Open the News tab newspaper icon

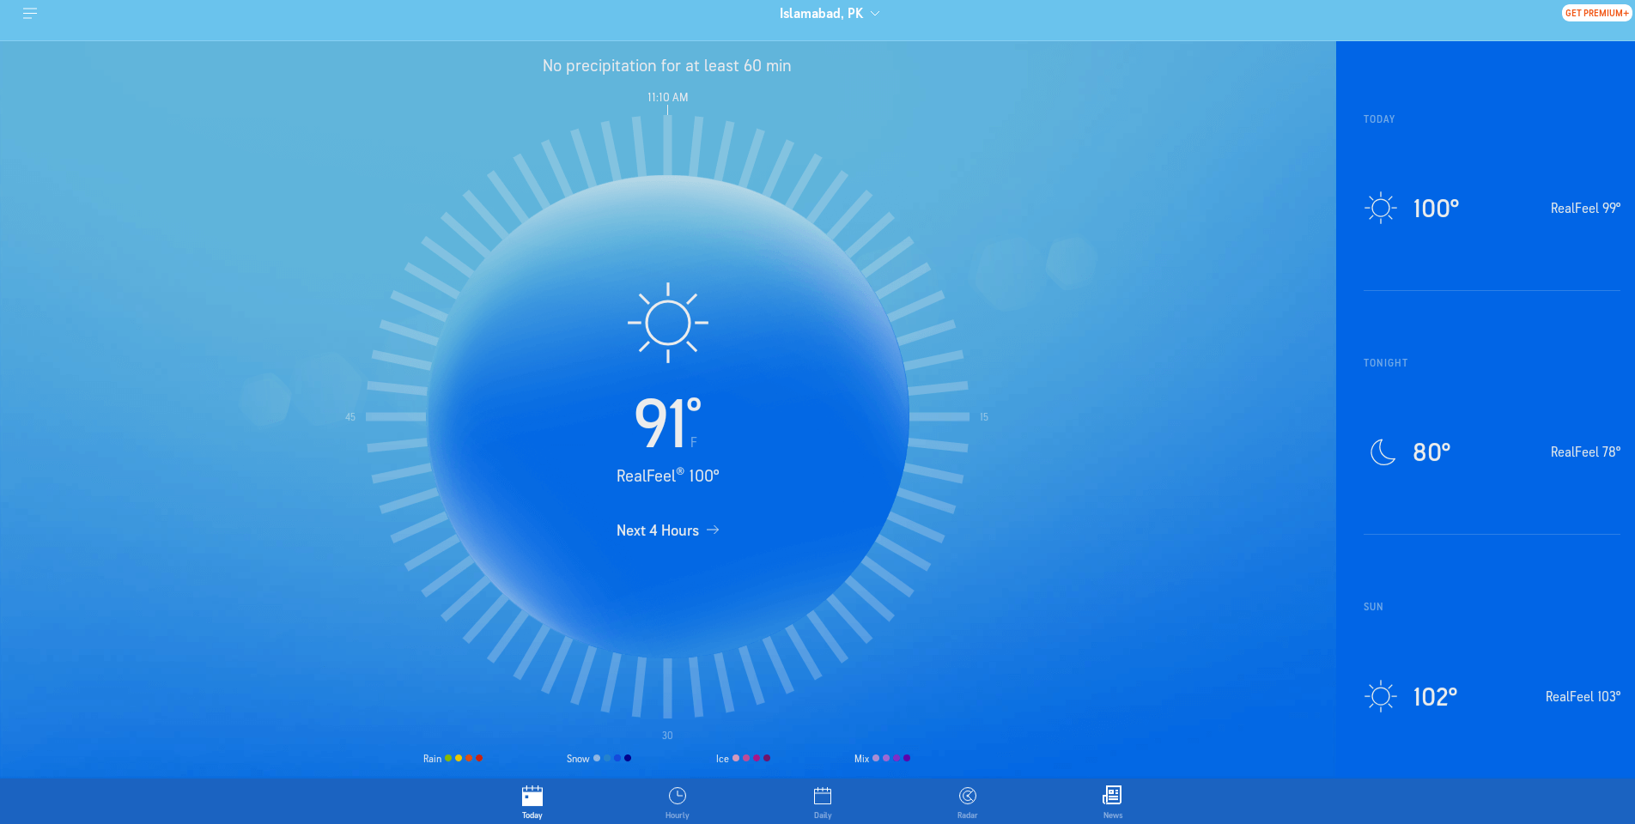click(1113, 795)
